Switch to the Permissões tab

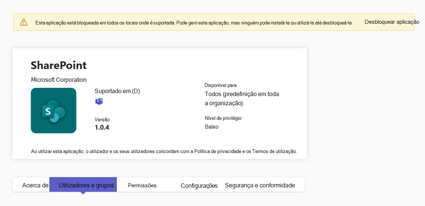[142, 186]
